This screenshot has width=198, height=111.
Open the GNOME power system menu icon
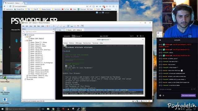tap(140, 36)
